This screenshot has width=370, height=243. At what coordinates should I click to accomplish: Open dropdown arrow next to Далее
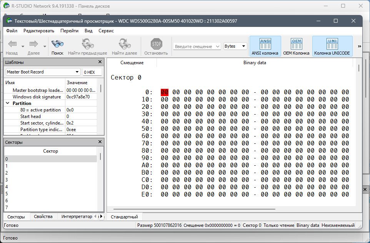tap(45, 47)
